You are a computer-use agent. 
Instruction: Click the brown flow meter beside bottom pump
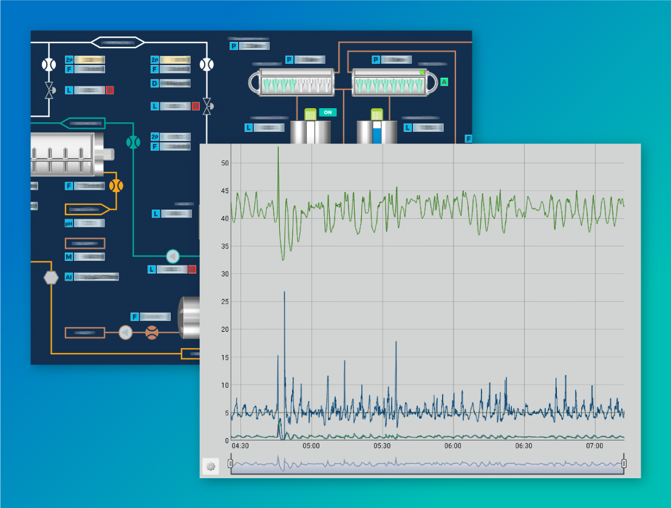pos(152,332)
